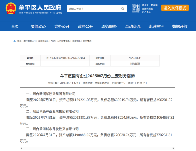Set font size to 中 (medium)
The height and width of the screenshot is (151, 196).
[x=141, y=83]
